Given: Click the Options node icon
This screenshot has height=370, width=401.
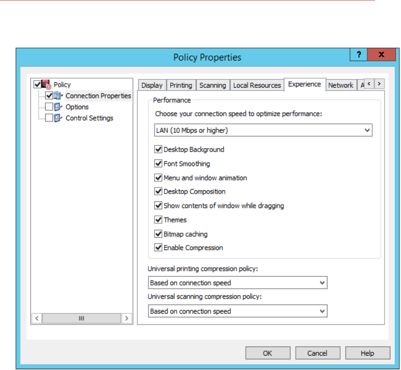Looking at the screenshot, I should click(x=58, y=107).
